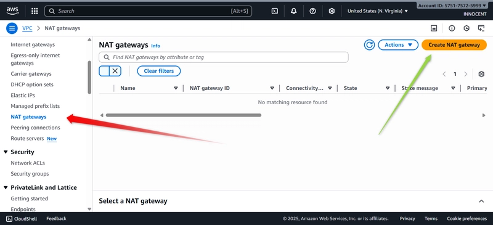
Task: Open the AWS home logo
Action: [12, 11]
